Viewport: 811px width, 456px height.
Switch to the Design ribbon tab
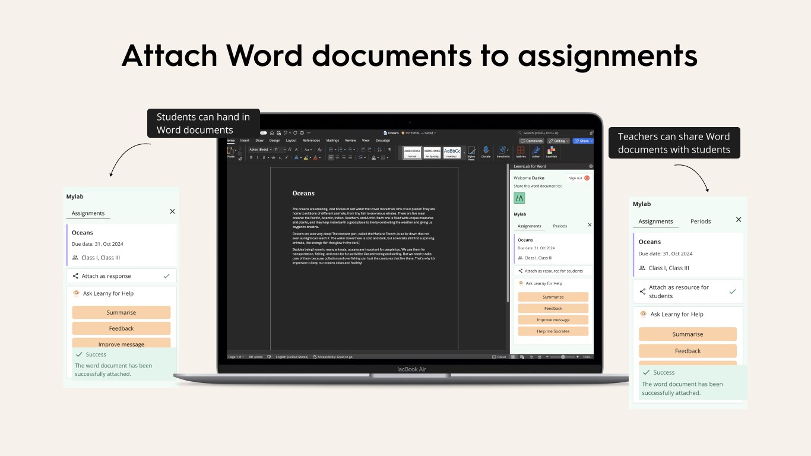click(x=274, y=141)
